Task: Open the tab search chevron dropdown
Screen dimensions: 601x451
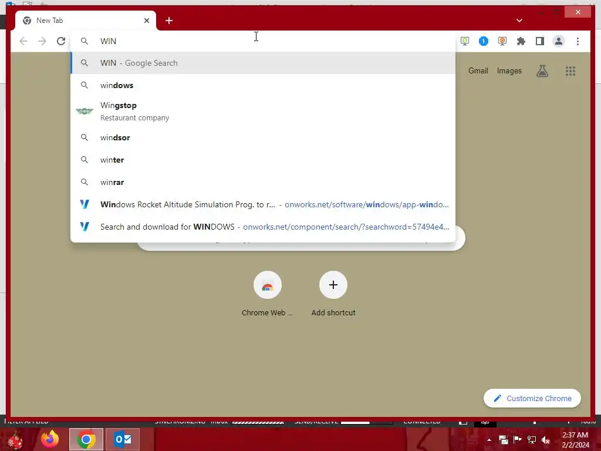Action: [519, 21]
